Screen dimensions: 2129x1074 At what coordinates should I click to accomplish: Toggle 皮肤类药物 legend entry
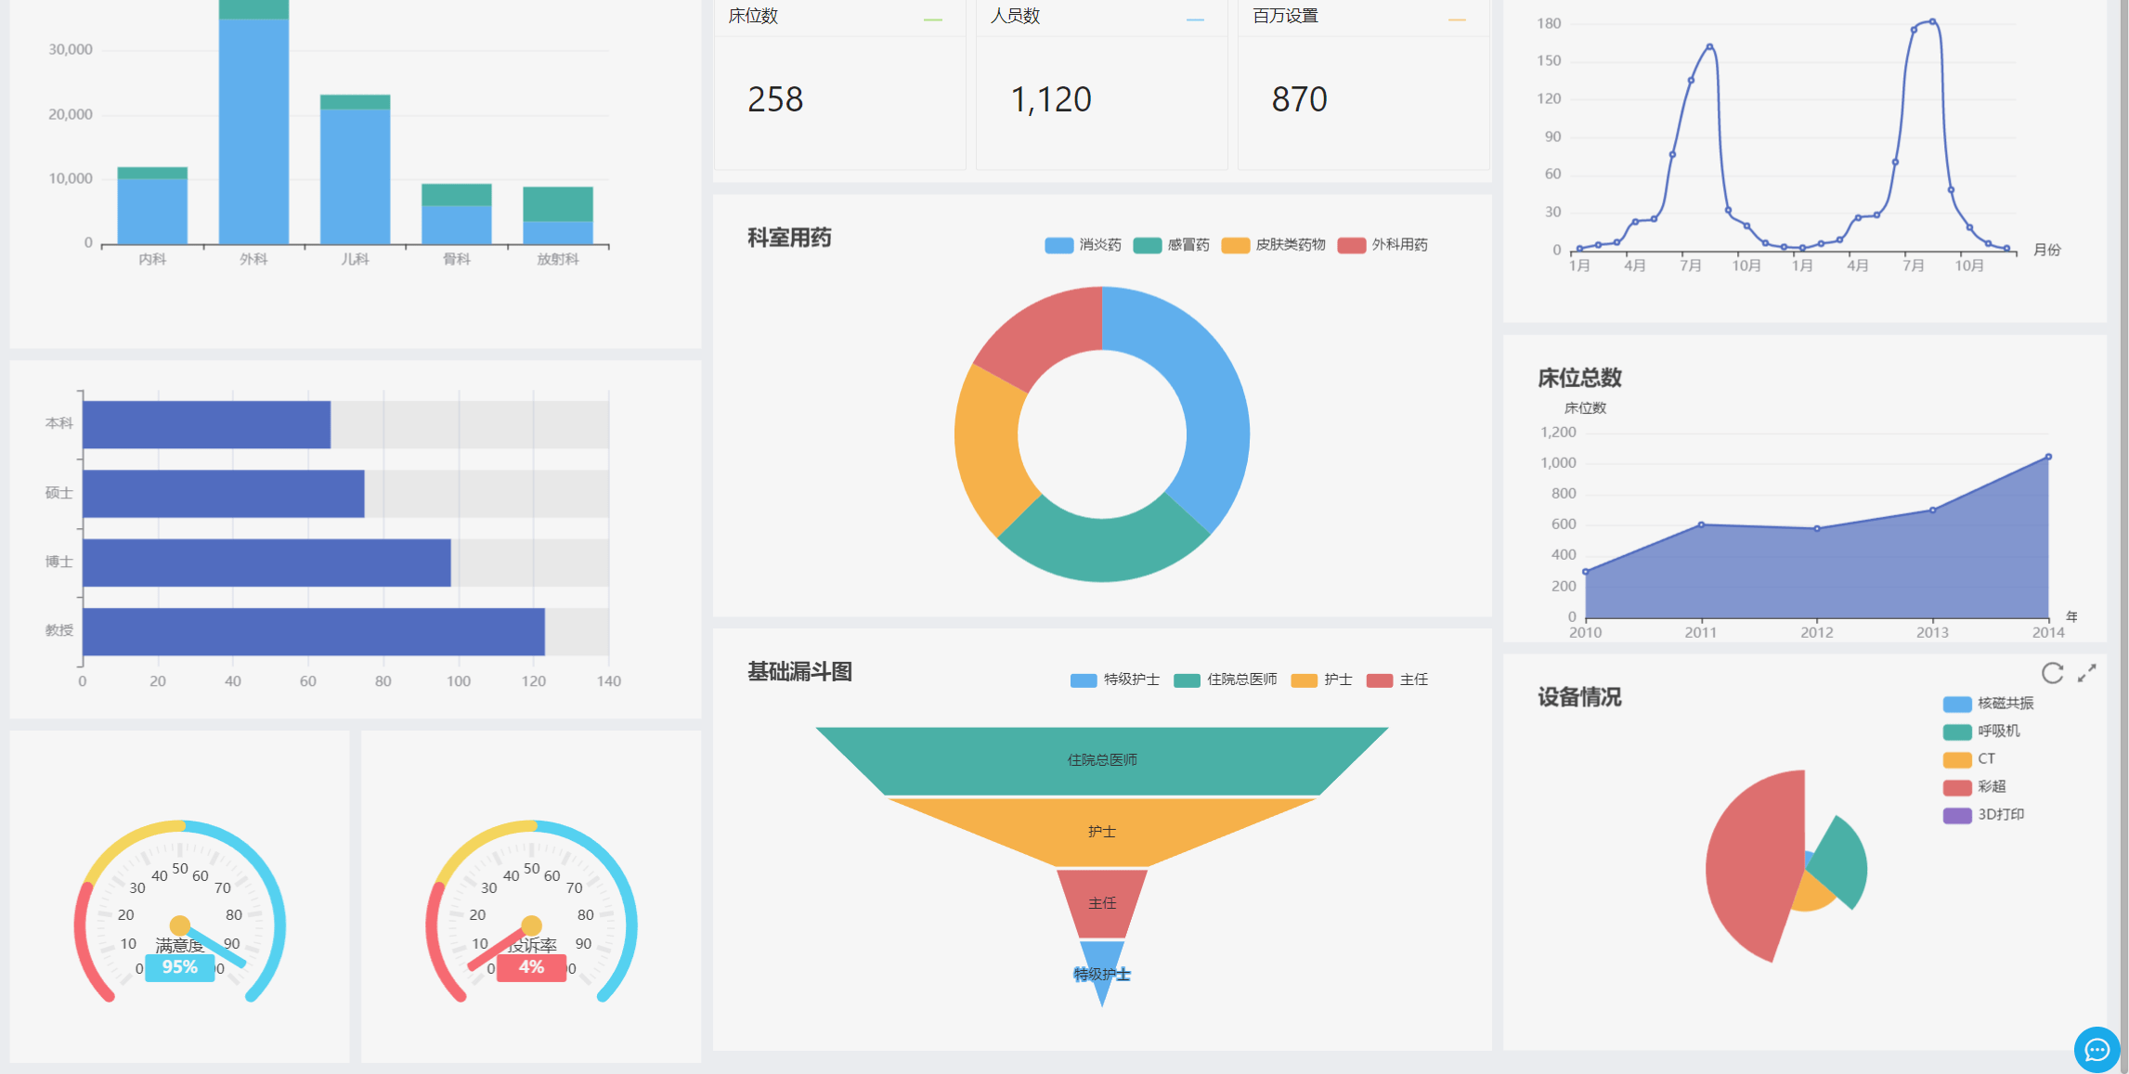click(x=1273, y=245)
